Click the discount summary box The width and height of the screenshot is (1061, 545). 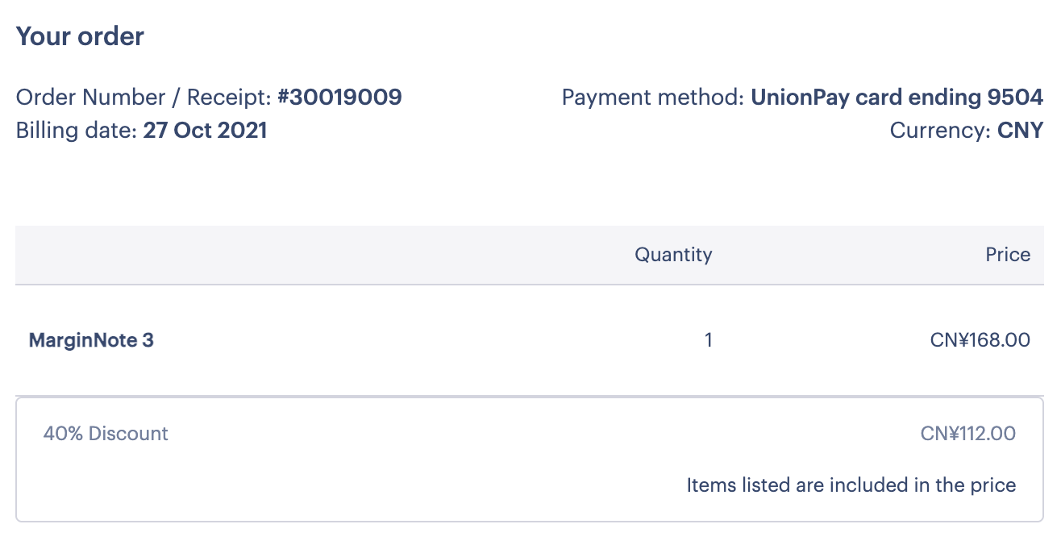tap(530, 459)
